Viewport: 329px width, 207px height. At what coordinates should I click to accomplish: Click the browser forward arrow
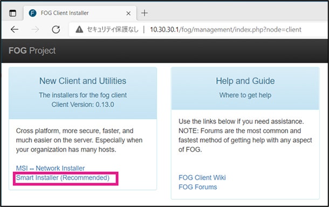click(35, 30)
